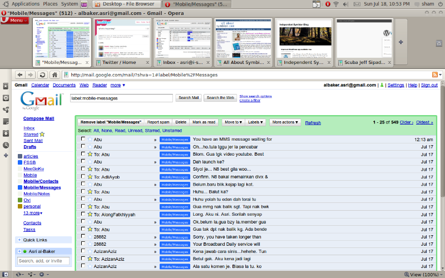Open the RSS feed icon in address bar
The height and width of the screenshot is (278, 445).
click(x=434, y=75)
